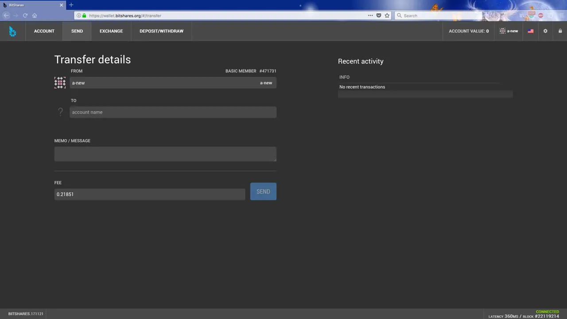Click the wallet lock icon
567x319 pixels.
tap(560, 31)
